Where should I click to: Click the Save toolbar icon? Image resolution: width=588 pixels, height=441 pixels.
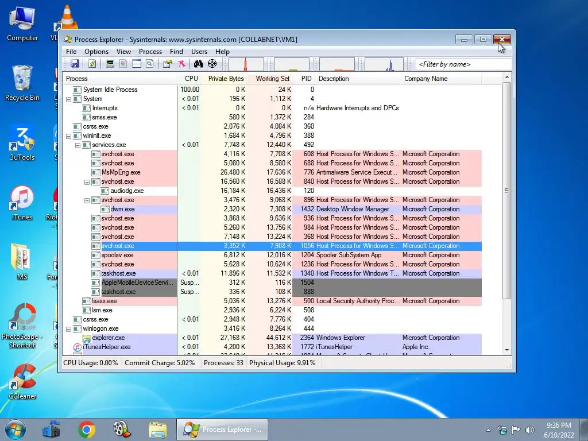pos(75,64)
